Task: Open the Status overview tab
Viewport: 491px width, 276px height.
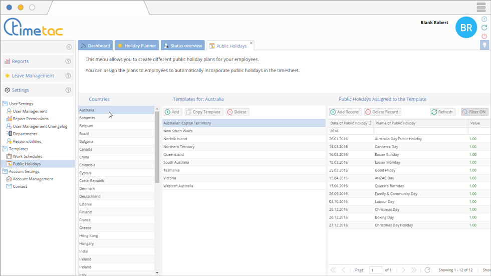Action: (183, 46)
